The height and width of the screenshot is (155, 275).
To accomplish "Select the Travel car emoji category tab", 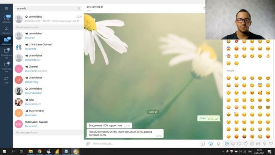I will tap(258, 144).
